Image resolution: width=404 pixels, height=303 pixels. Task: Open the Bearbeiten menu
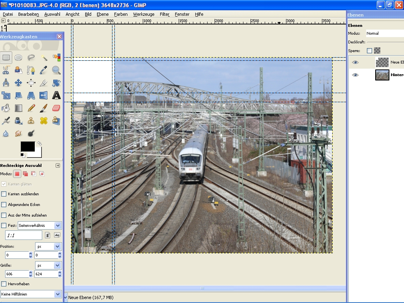(x=28, y=14)
